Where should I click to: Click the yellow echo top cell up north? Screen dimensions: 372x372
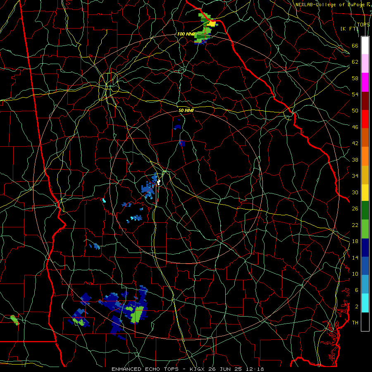[x=211, y=24]
